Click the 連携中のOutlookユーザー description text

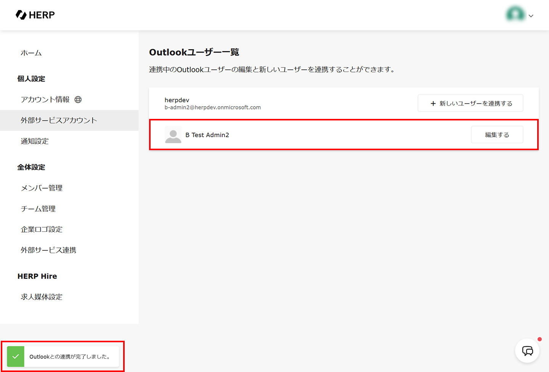[272, 69]
